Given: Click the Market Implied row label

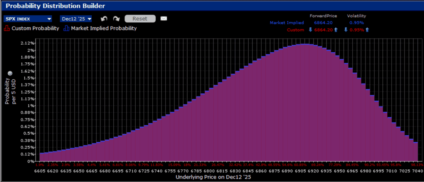Looking at the screenshot, I should point(287,23).
